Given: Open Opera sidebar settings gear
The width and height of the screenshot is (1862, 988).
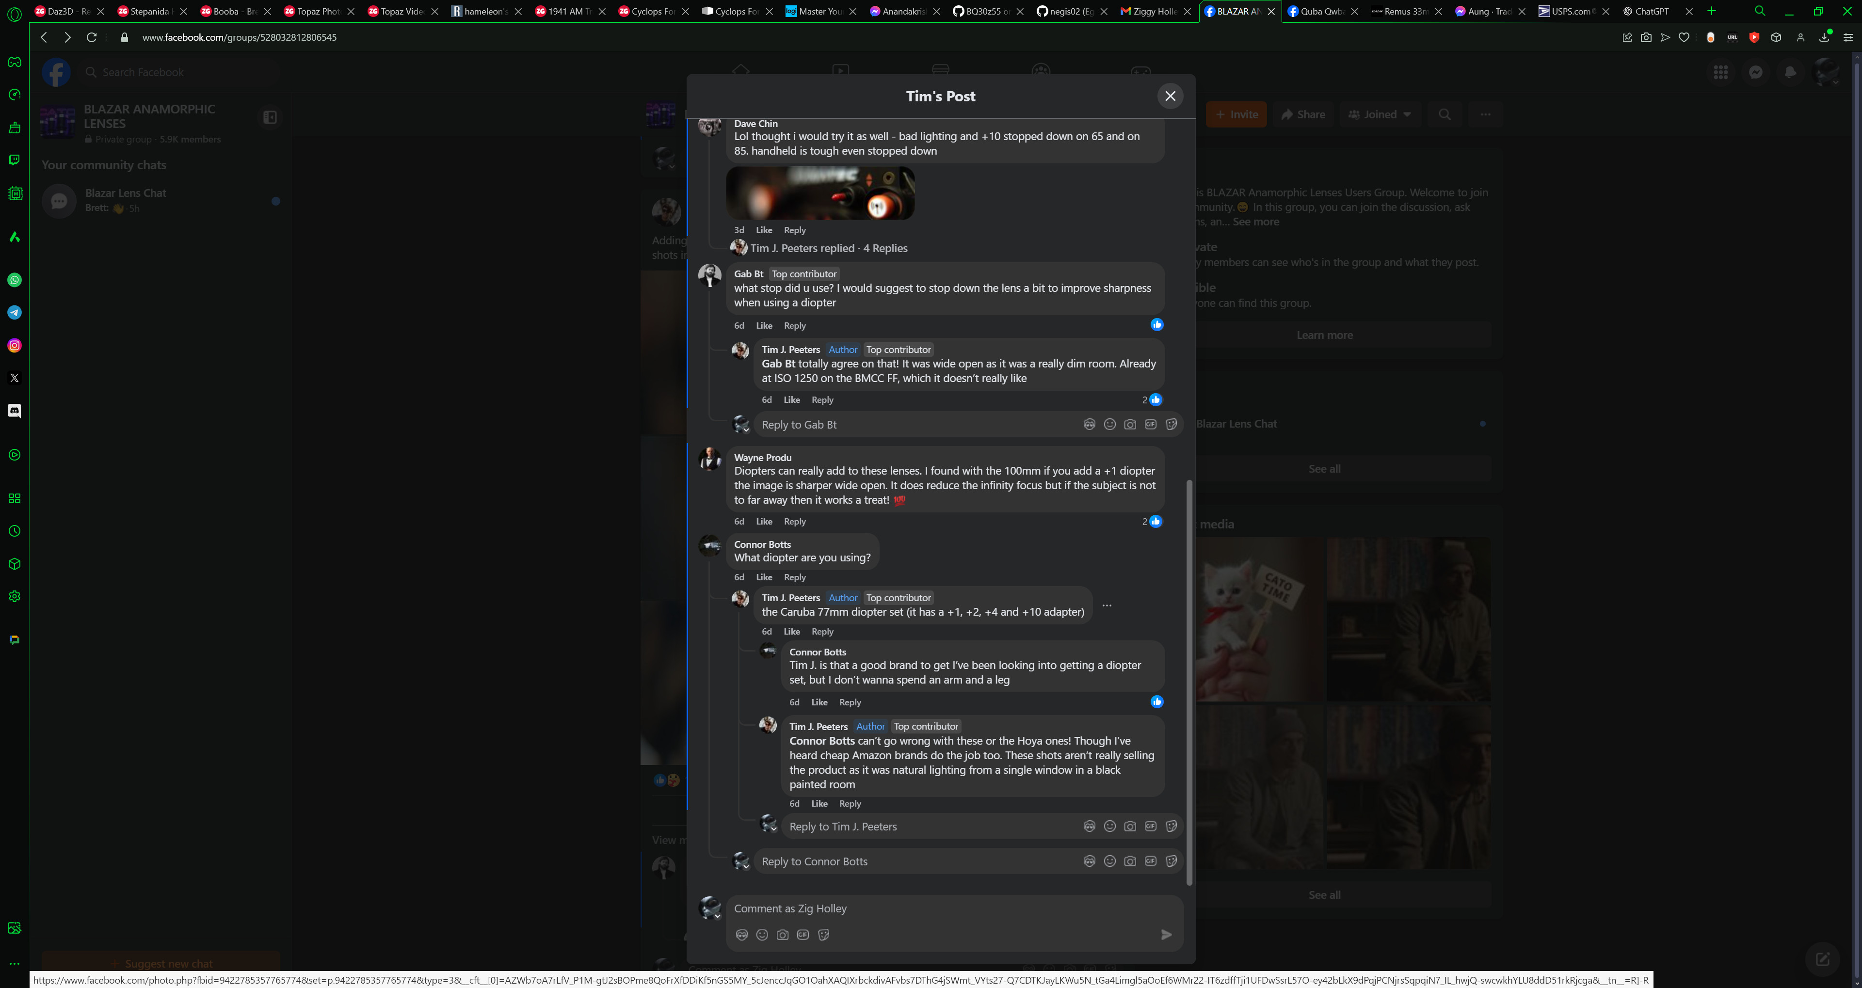Looking at the screenshot, I should 15,596.
